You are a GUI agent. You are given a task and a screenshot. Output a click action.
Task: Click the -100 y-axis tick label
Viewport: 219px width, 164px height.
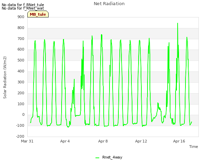click(x=20, y=125)
